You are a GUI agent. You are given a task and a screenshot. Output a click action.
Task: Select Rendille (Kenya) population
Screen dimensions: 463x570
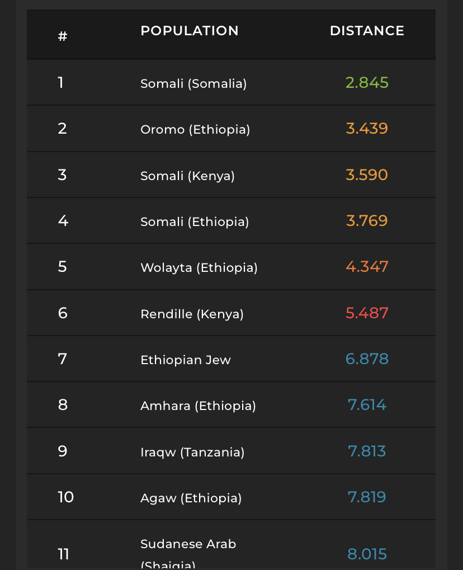click(192, 314)
